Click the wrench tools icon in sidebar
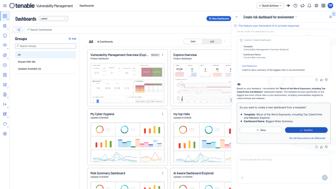Screen dimensions: 336x189 tap(4, 114)
